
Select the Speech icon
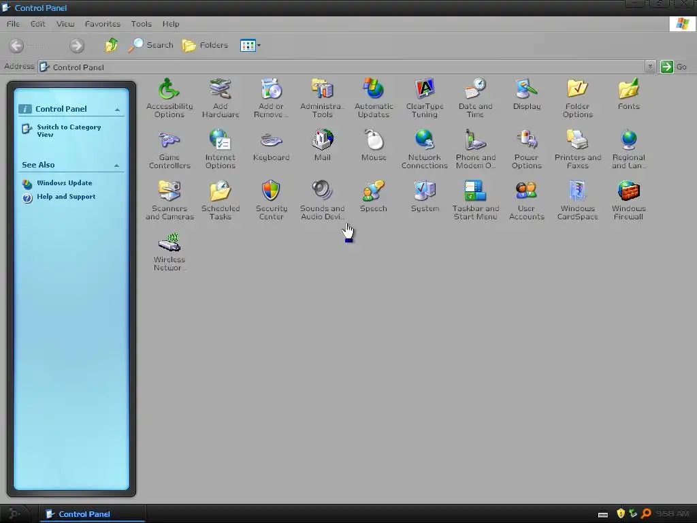374,196
